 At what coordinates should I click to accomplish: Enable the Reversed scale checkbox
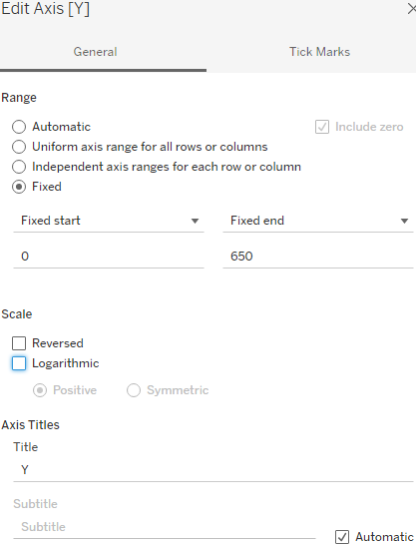pos(19,343)
